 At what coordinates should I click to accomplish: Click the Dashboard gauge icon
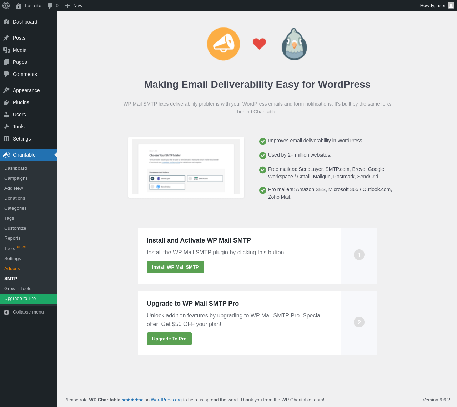6,22
